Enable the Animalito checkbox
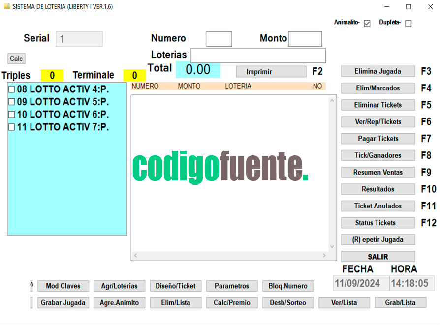The height and width of the screenshot is (325, 440). click(x=367, y=23)
